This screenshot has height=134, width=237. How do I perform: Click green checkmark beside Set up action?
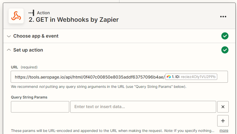225,50
